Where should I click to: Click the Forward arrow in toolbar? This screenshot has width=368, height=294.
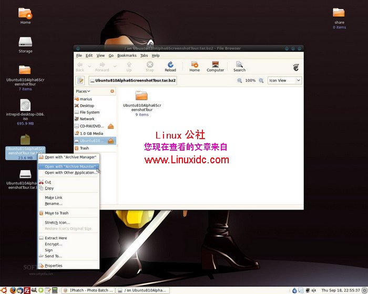pyautogui.click(x=102, y=67)
